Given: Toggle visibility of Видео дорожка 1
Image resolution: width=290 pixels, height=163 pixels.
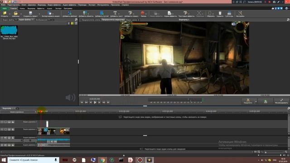Looking at the screenshot, I should pos(5,129).
